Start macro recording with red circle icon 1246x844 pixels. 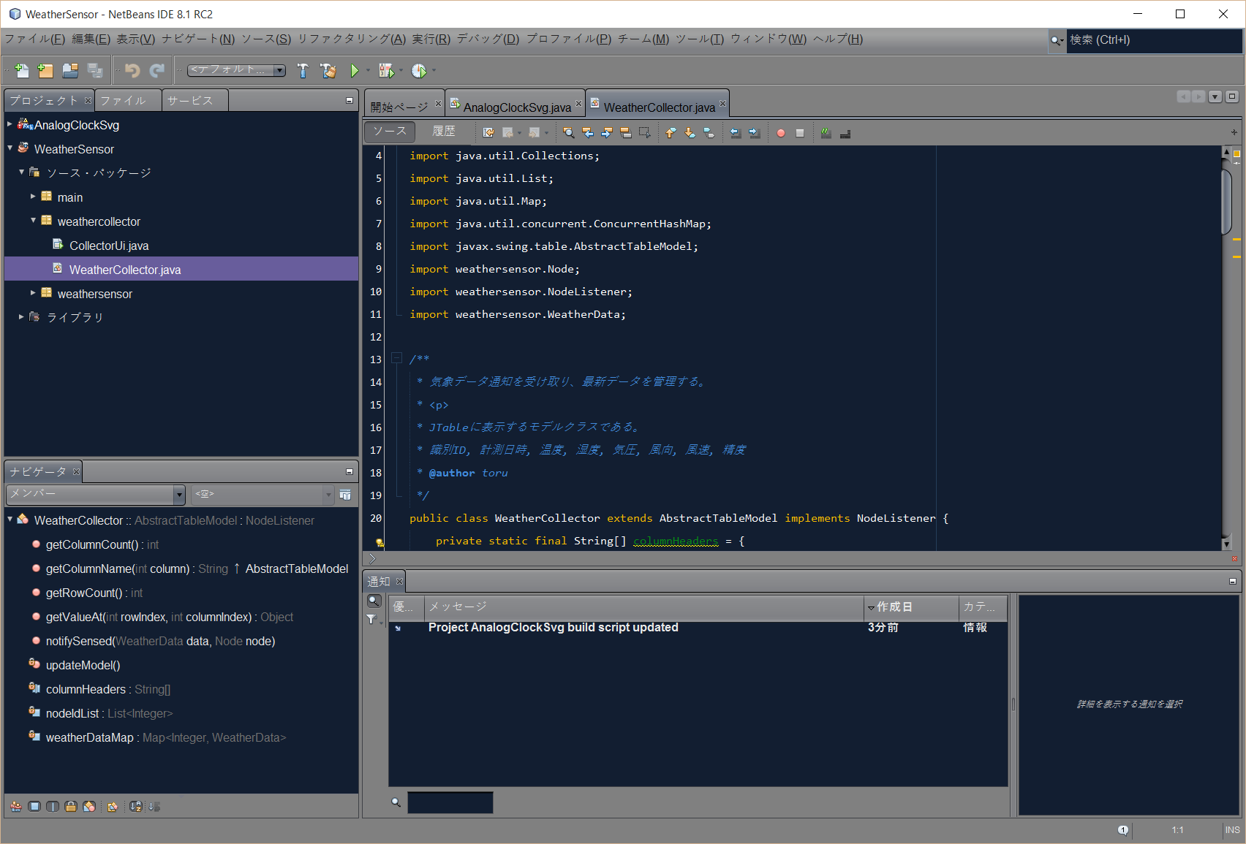[x=781, y=133]
